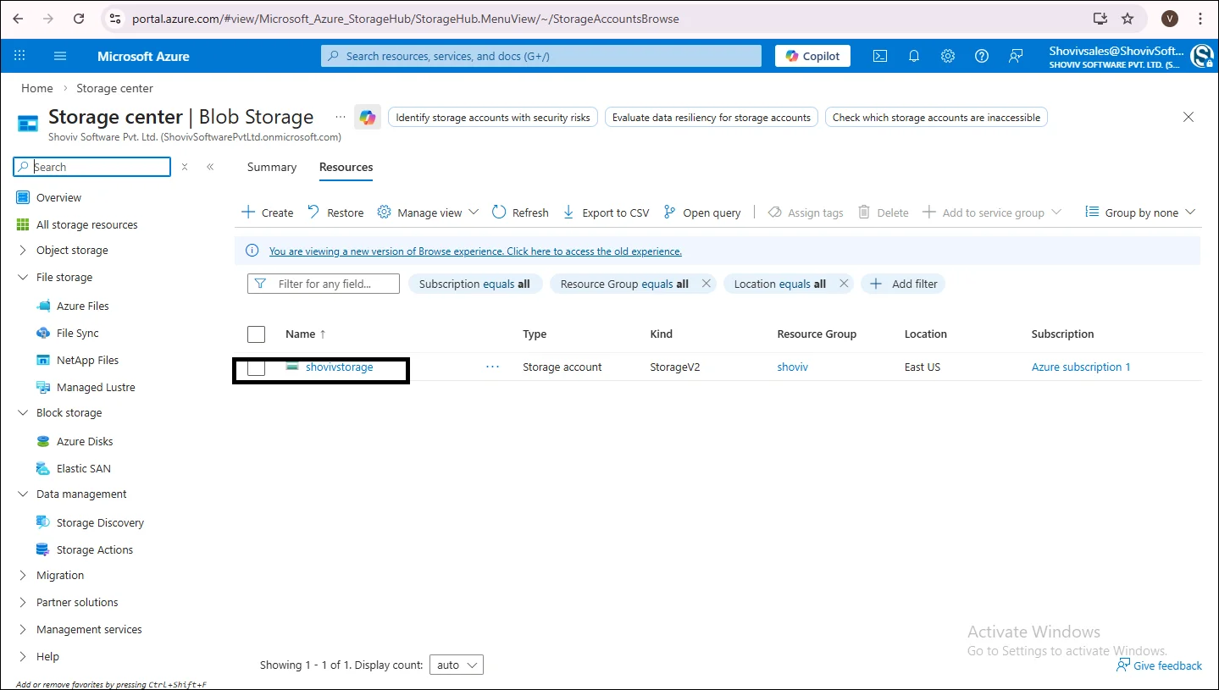This screenshot has height=690, width=1219.
Task: Open the Manage view dropdown
Action: click(428, 213)
